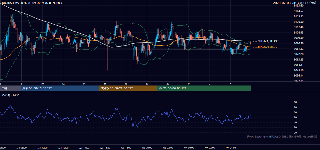Click hour label 14 under price chart
This screenshot has height=150, width=320.
coord(84,83)
